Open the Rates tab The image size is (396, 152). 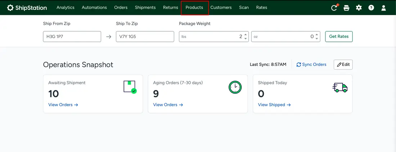pyautogui.click(x=262, y=8)
